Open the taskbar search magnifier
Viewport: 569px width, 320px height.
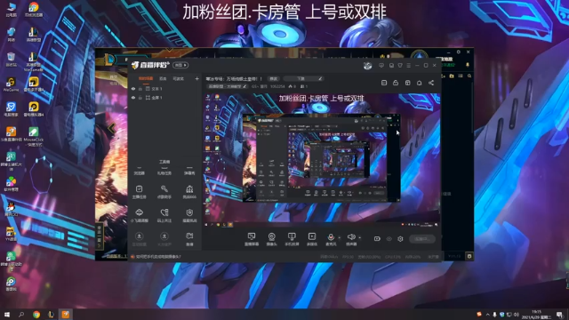click(21, 314)
